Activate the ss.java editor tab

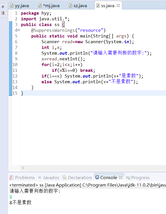pos(108,6)
